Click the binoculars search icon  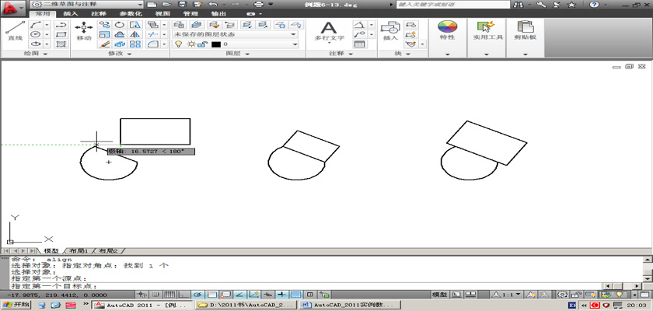pos(519,5)
